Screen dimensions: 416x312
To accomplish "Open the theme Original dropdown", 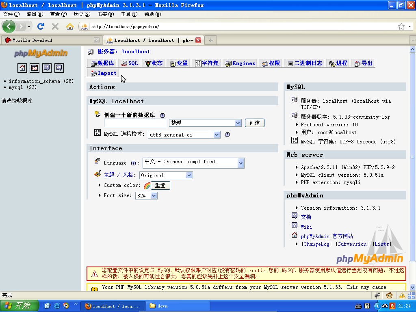I will (166, 175).
